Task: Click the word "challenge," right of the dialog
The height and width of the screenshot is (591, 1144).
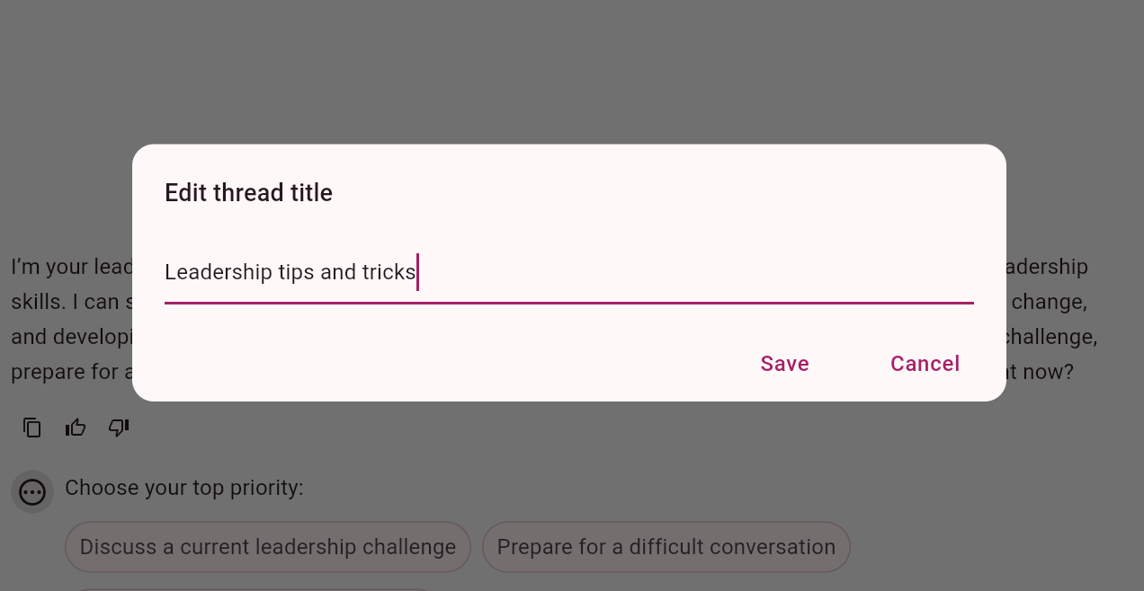Action: coord(1050,337)
